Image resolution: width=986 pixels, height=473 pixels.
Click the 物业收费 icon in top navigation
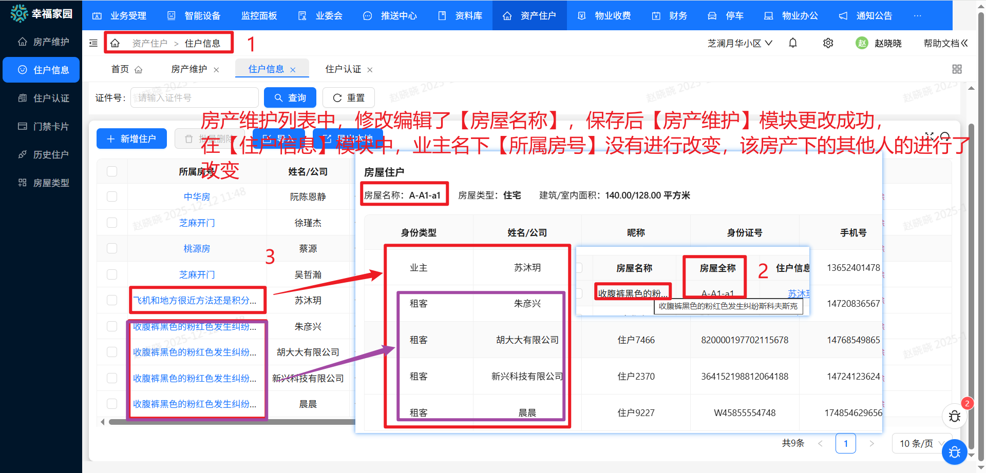click(x=582, y=16)
